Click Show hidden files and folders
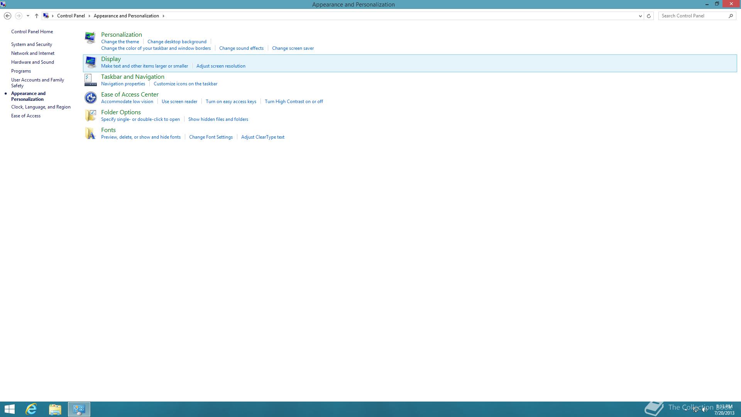The image size is (741, 417). (218, 119)
